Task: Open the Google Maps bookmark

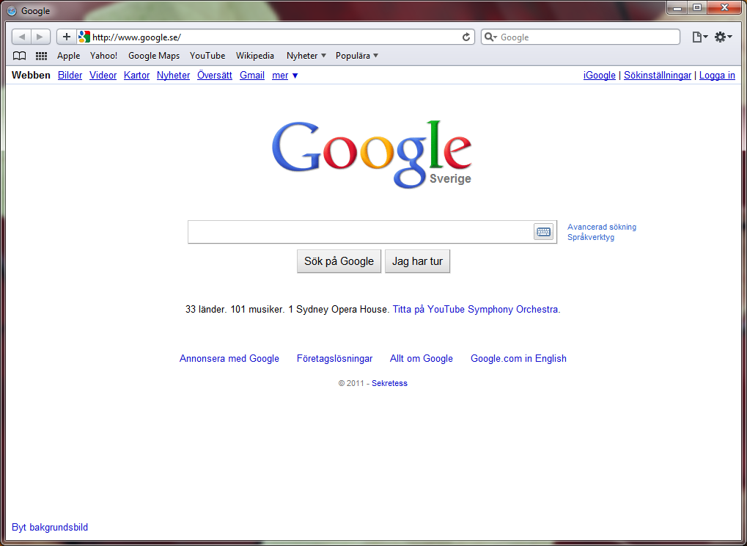Action: pos(154,56)
